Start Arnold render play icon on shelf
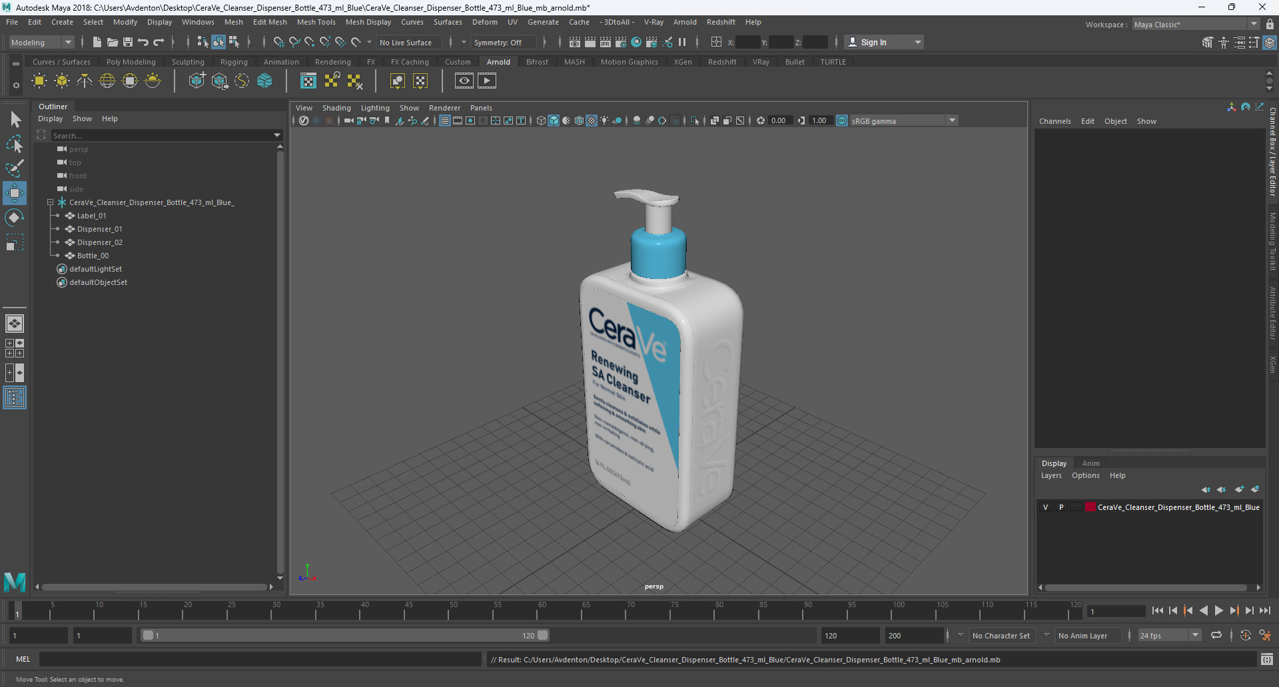This screenshot has height=687, width=1279. (x=487, y=81)
